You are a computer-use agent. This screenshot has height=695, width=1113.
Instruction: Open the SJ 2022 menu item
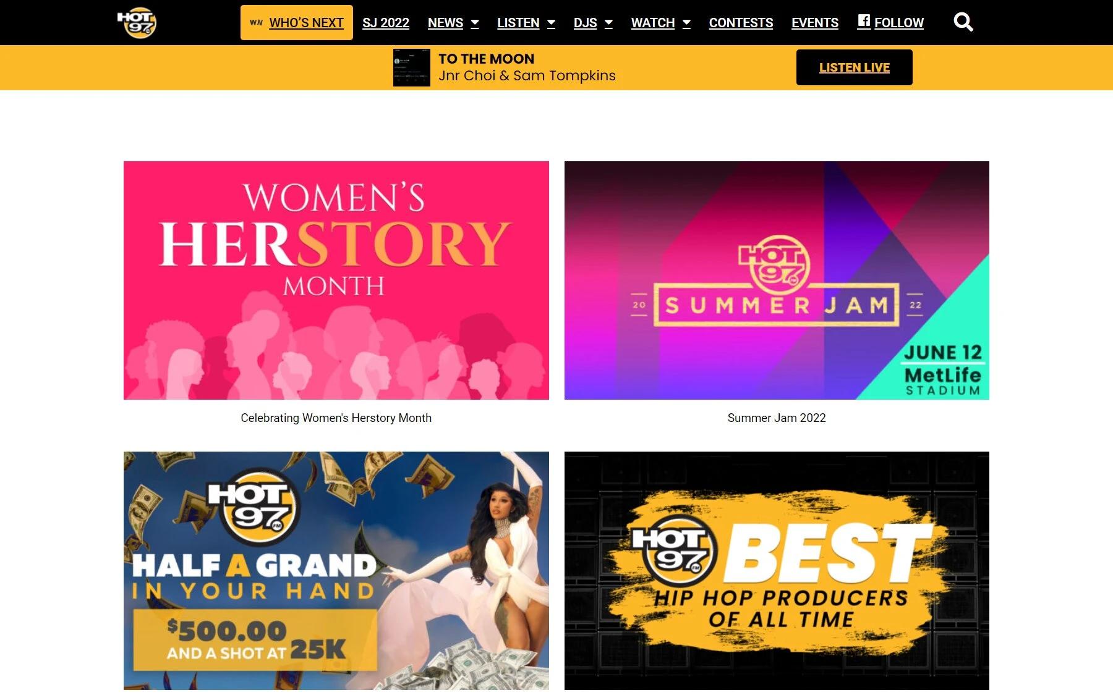pyautogui.click(x=386, y=23)
